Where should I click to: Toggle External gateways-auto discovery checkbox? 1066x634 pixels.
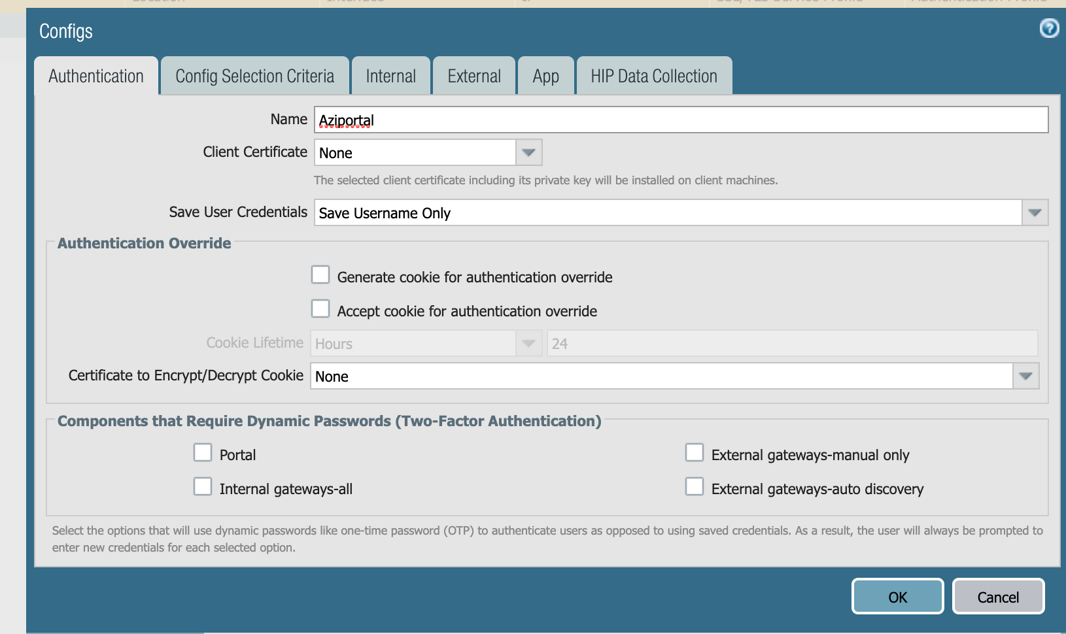[x=695, y=487]
